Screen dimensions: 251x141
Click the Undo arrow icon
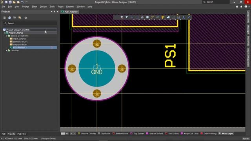pyautogui.click(x=22, y=2)
